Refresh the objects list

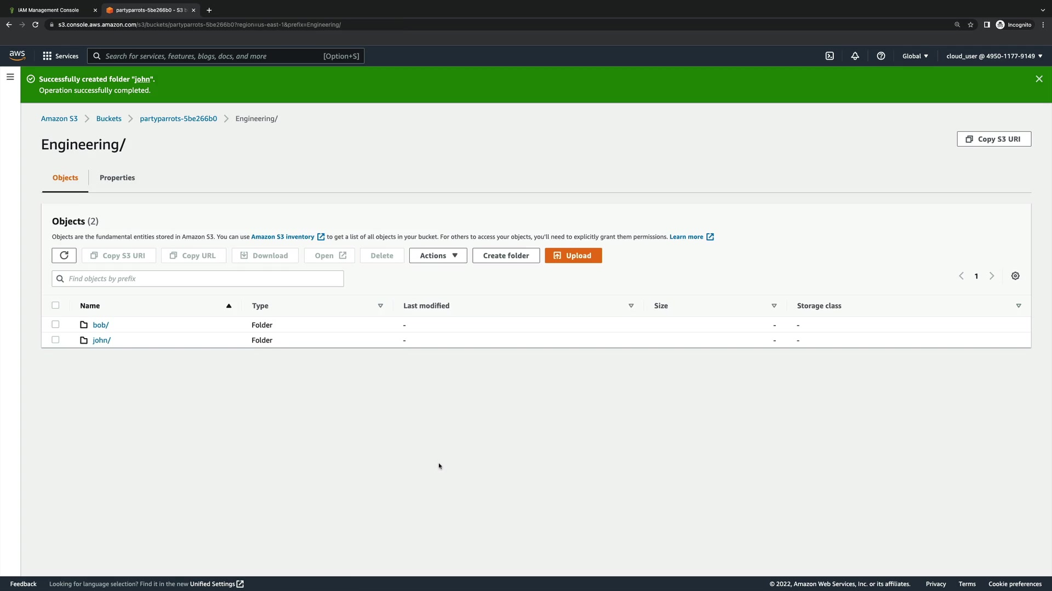click(x=64, y=256)
